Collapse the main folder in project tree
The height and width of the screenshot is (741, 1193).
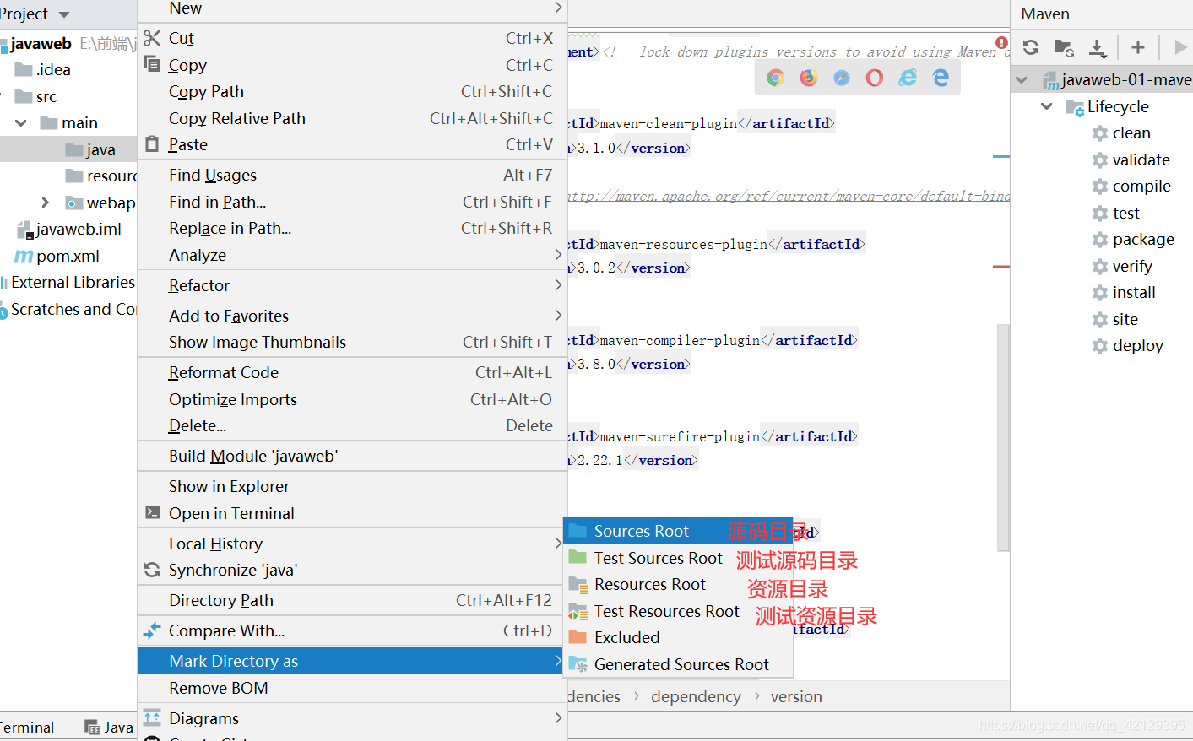pos(21,123)
